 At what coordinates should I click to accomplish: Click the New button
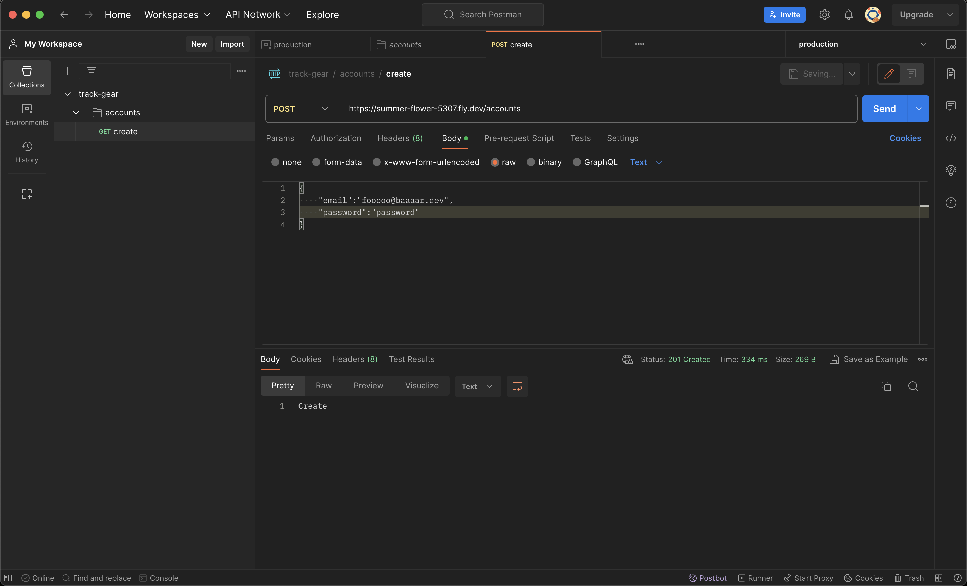tap(199, 44)
